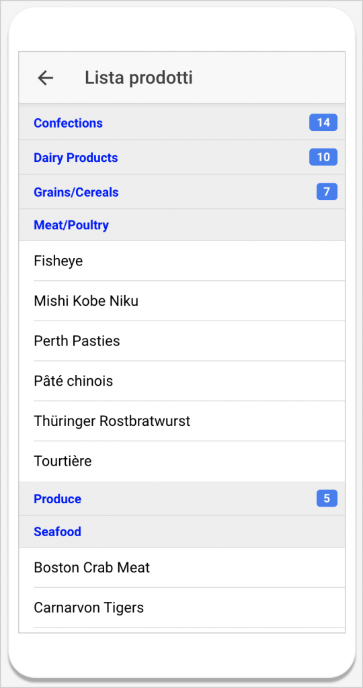The width and height of the screenshot is (363, 688).
Task: Click the 7 badge on Grains/Cereals
Action: pos(327,191)
